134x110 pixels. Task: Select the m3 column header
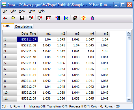(74, 33)
